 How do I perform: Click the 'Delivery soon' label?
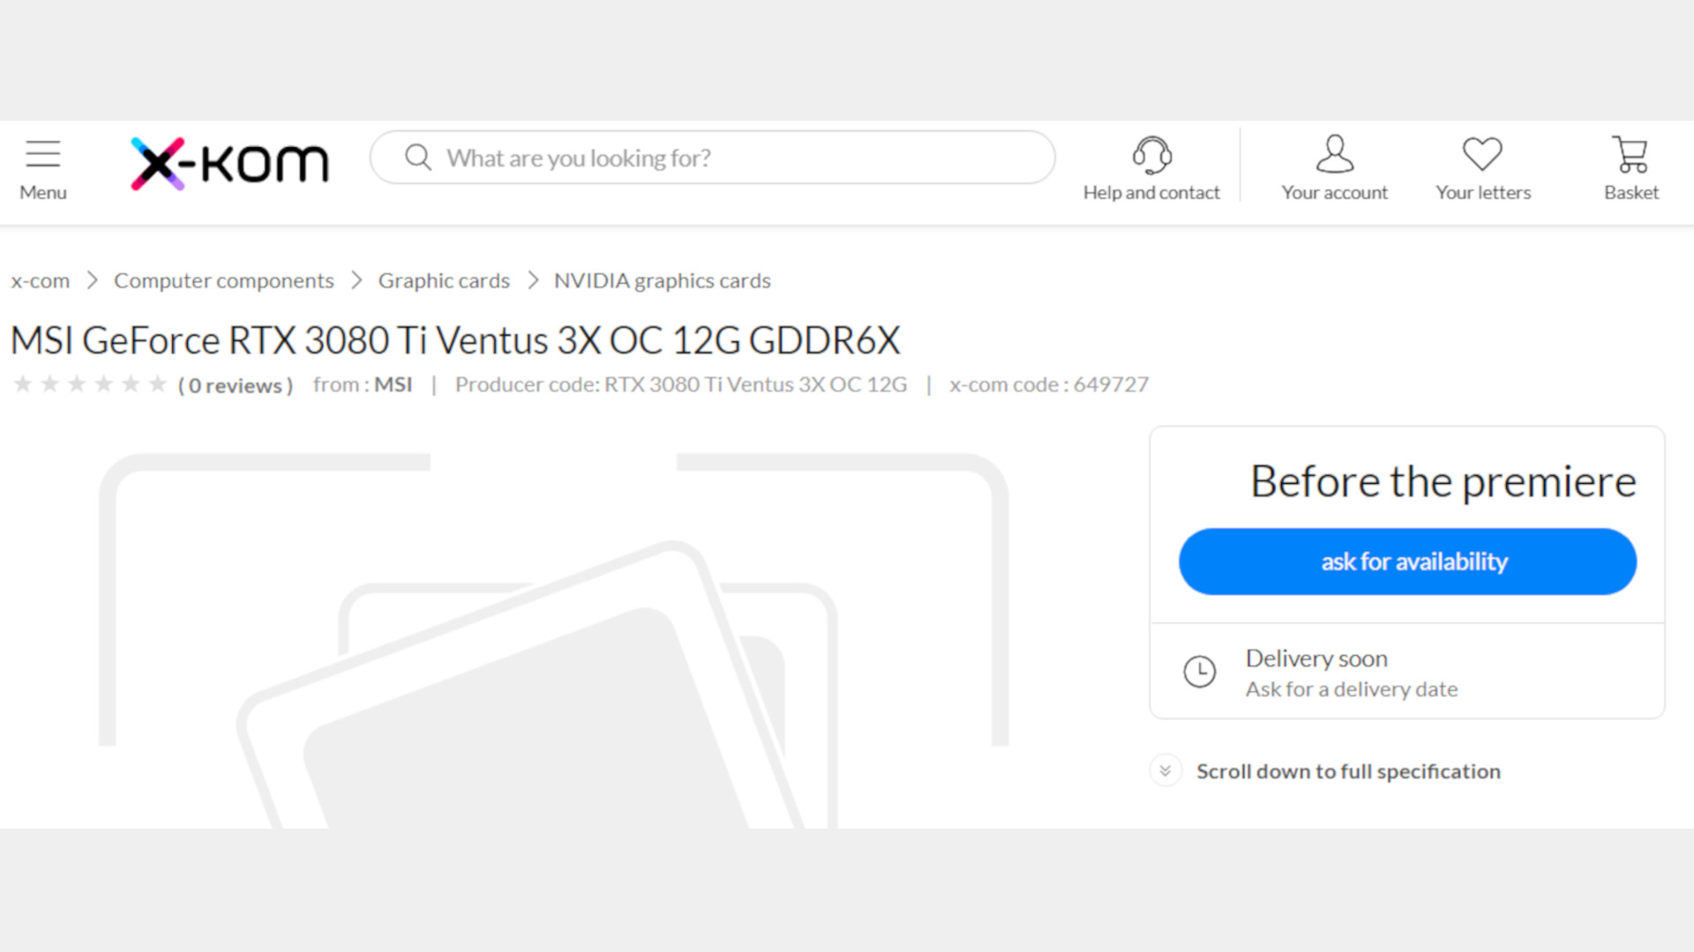[x=1316, y=658]
